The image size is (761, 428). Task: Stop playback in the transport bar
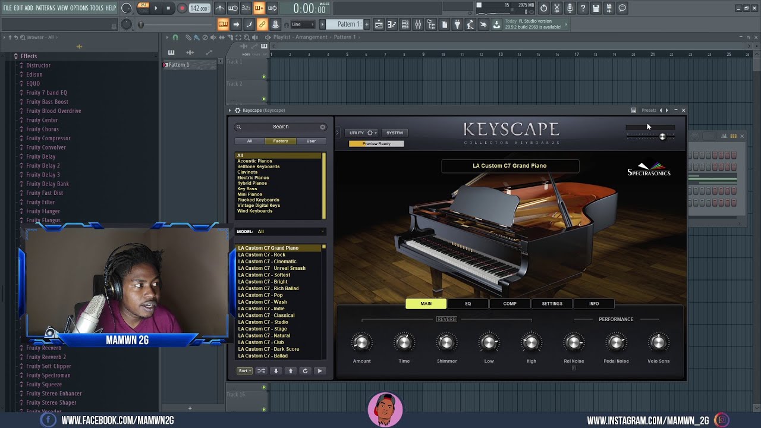168,8
